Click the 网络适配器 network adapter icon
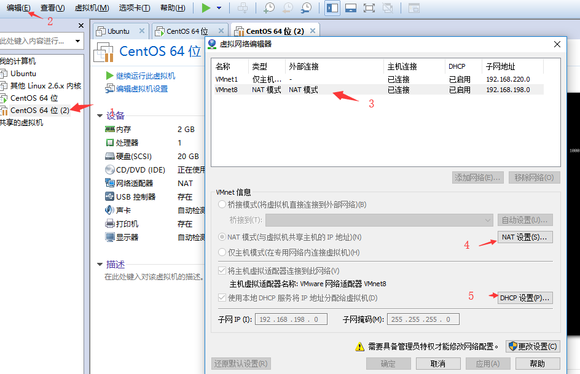580x374 pixels. pos(109,183)
